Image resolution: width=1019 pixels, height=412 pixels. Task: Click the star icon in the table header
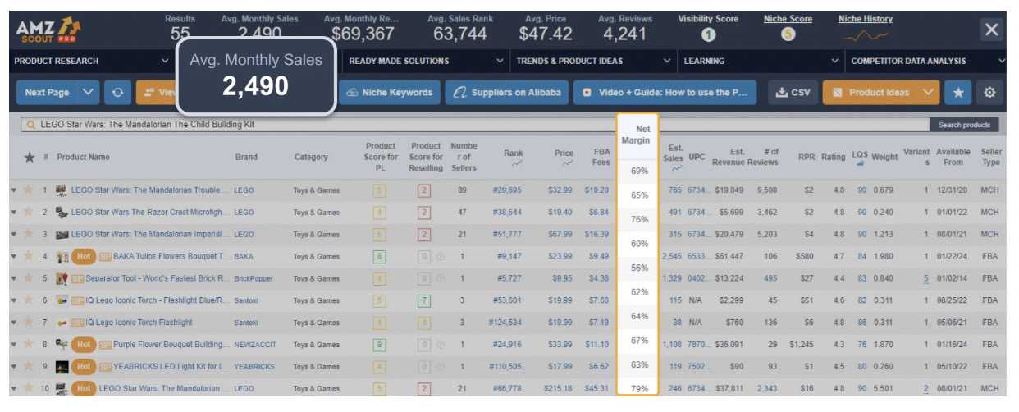[x=30, y=158]
